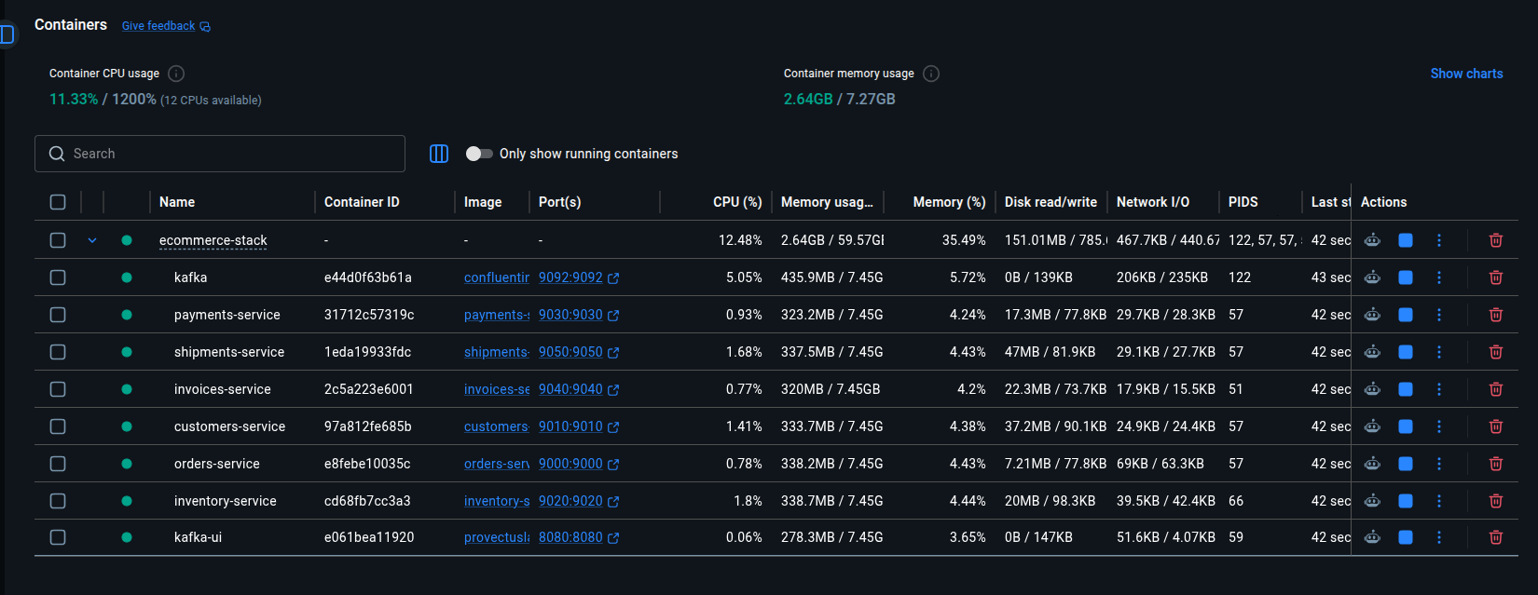The height and width of the screenshot is (595, 1538).
Task: Delete the invoices-service container
Action: point(1496,389)
